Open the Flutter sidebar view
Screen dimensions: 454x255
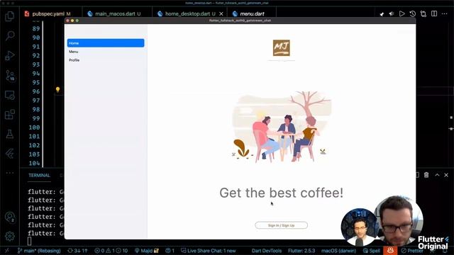(9, 154)
